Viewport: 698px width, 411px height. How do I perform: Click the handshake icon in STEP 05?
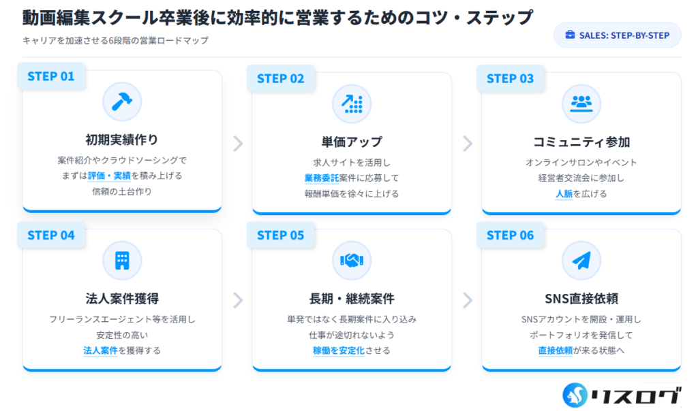352,260
